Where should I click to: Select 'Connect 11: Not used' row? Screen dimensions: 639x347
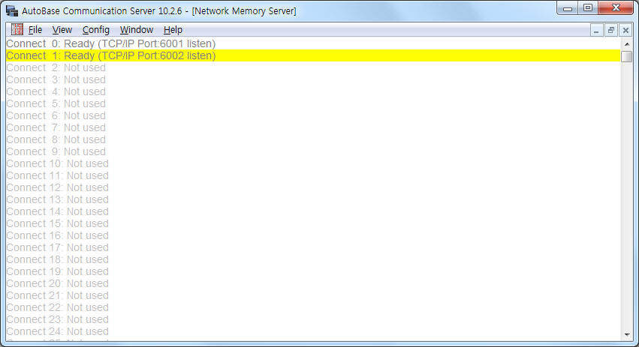[313, 175]
